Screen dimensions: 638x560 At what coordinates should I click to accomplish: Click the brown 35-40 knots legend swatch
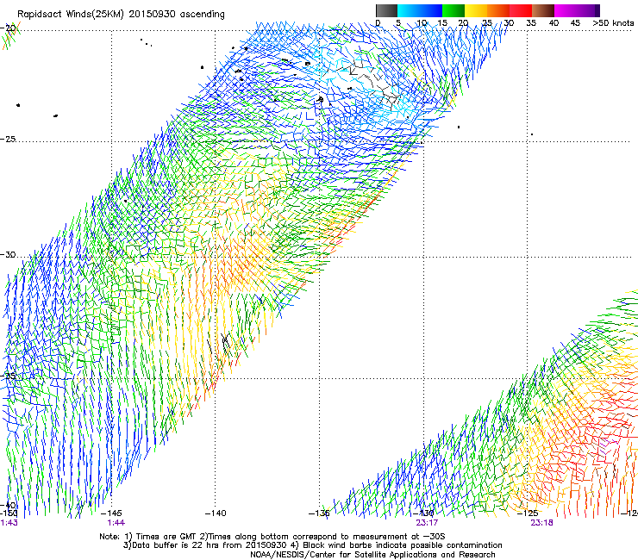(x=543, y=10)
